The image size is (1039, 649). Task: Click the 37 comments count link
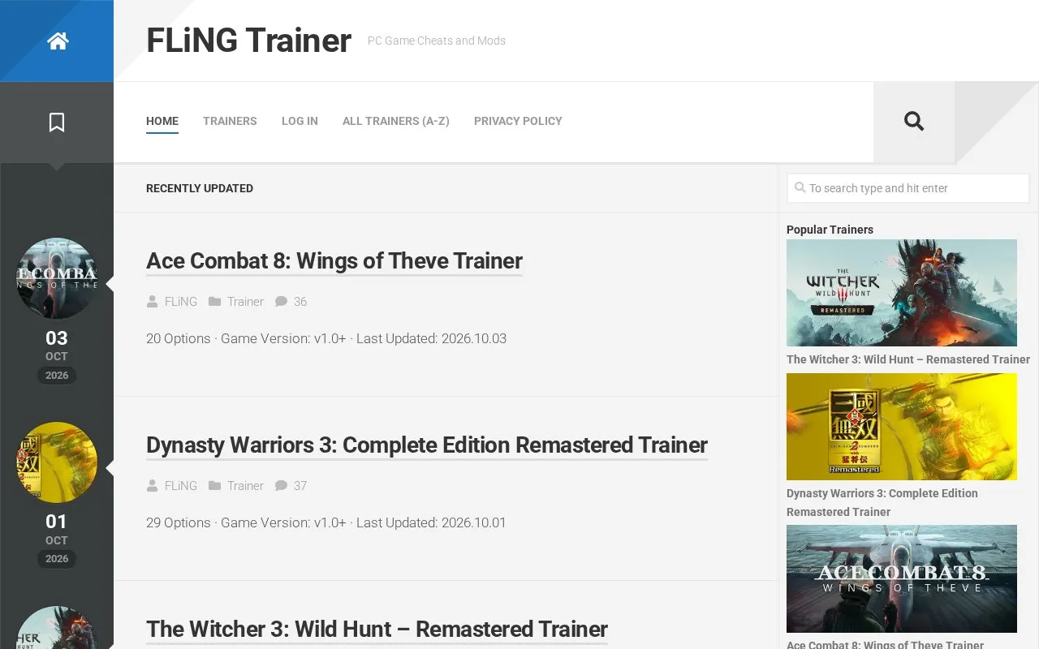[x=300, y=486]
